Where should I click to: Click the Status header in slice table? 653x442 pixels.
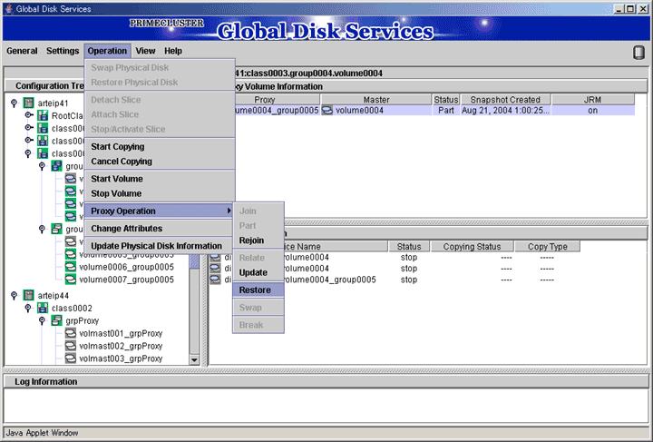[409, 247]
